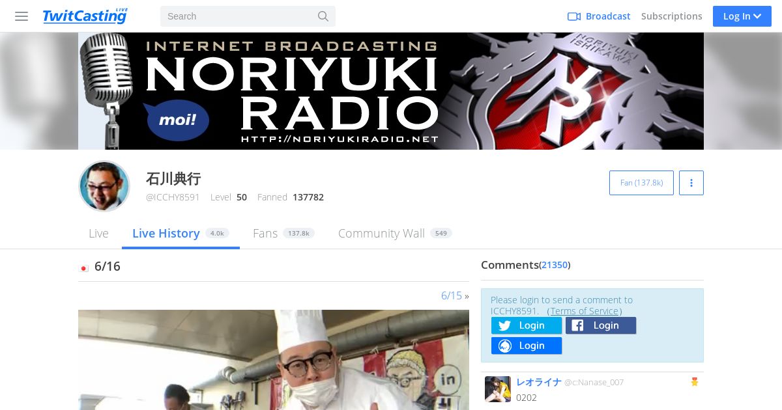The image size is (782, 410).
Task: Open the hamburger menu
Action: pyautogui.click(x=22, y=16)
